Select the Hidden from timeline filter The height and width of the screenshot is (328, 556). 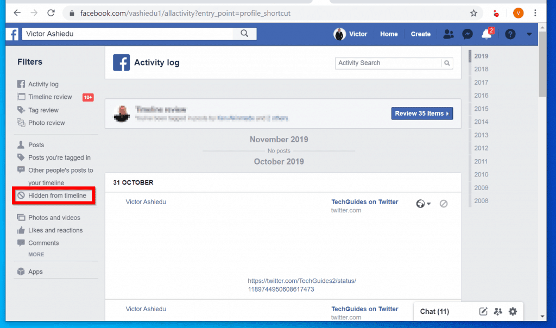coord(53,195)
